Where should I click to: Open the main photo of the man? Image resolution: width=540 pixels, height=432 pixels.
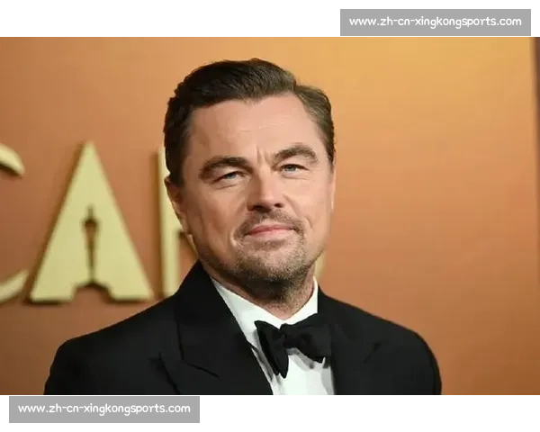click(270, 216)
